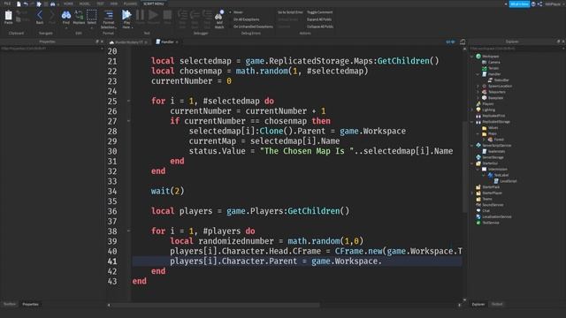
Task: Click the Paste icon in Clipboard group
Action: point(8,16)
